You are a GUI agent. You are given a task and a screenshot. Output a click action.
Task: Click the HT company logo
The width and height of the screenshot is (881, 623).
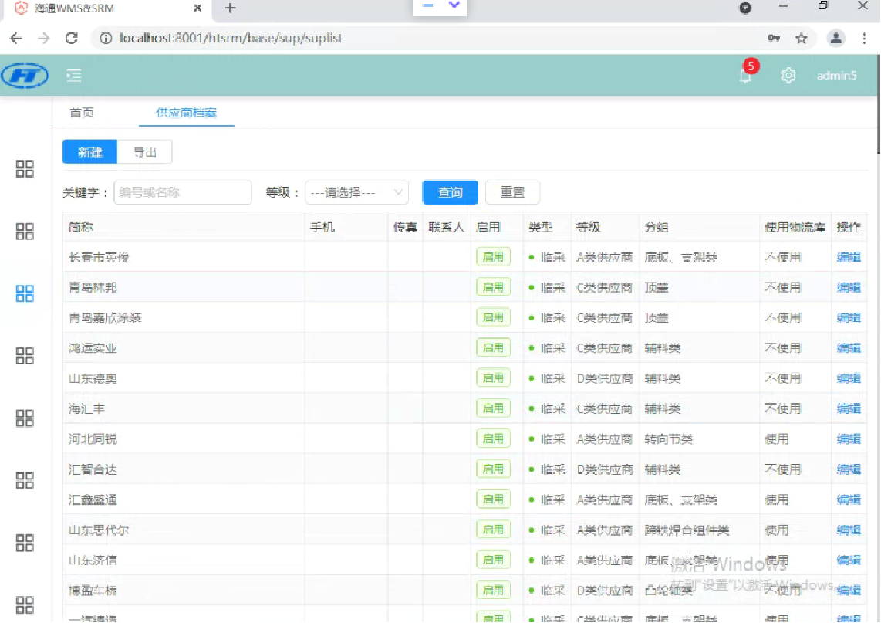click(25, 76)
